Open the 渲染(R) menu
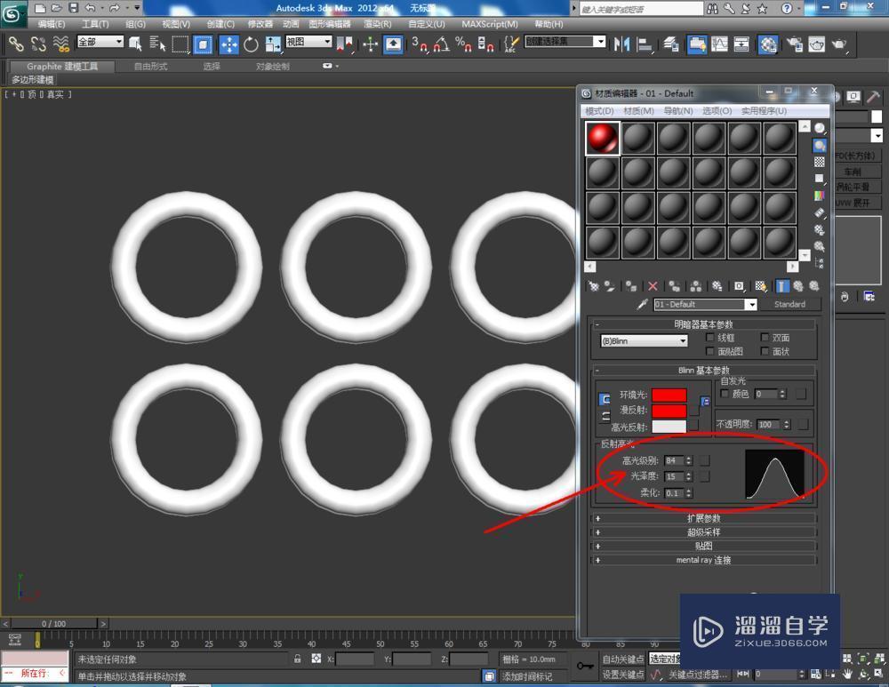 pyautogui.click(x=379, y=24)
